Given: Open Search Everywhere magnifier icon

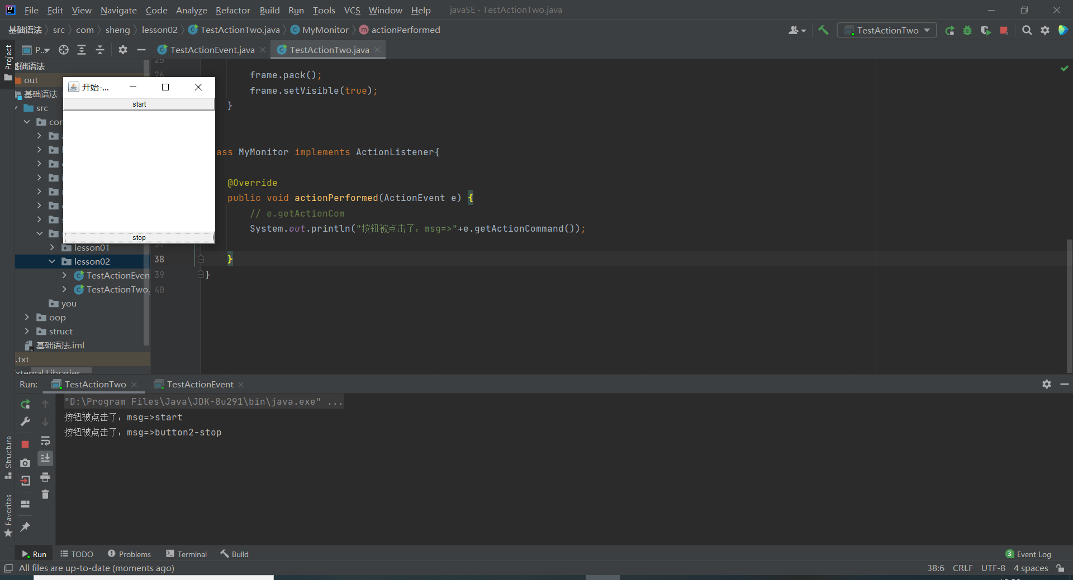Looking at the screenshot, I should [x=1027, y=31].
